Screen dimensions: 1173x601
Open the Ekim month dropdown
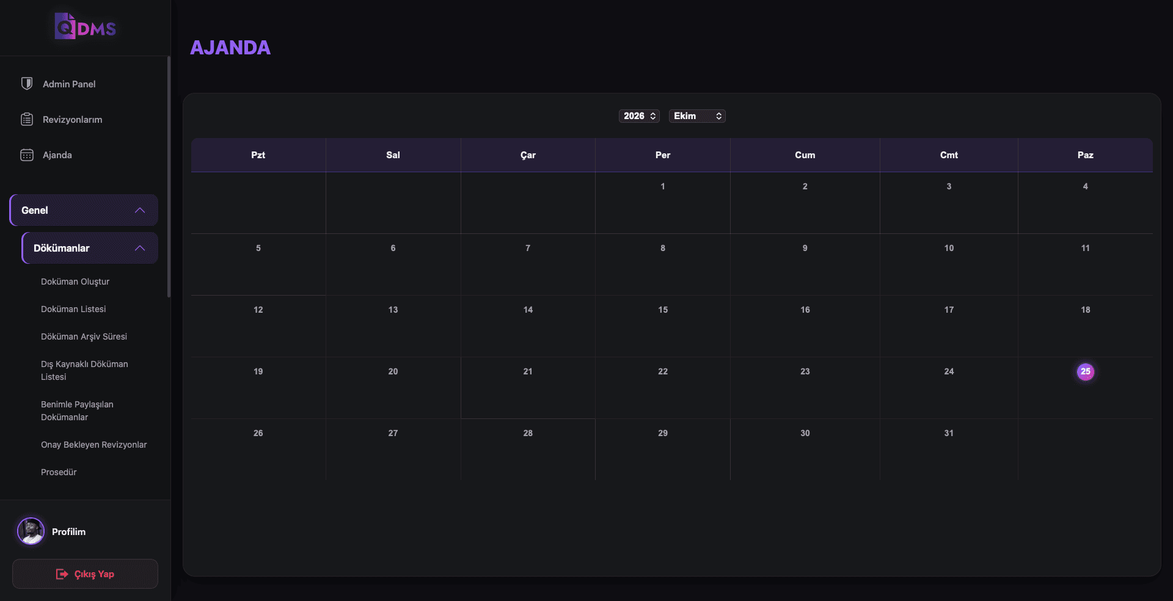point(697,116)
